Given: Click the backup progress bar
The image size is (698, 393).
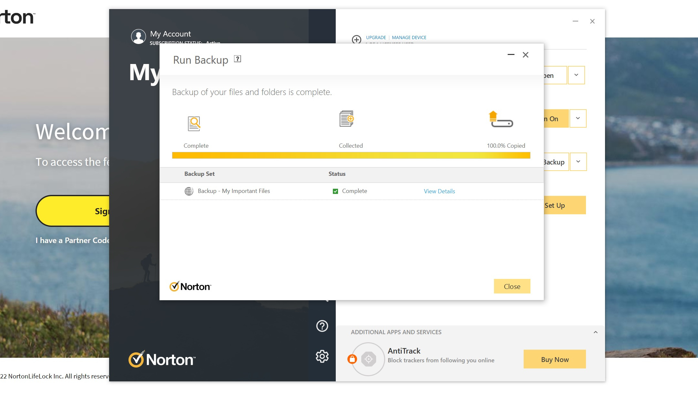Looking at the screenshot, I should click(x=351, y=155).
